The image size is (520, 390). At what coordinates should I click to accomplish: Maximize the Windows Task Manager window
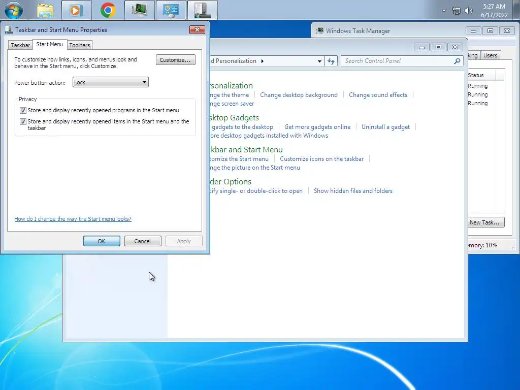490,31
